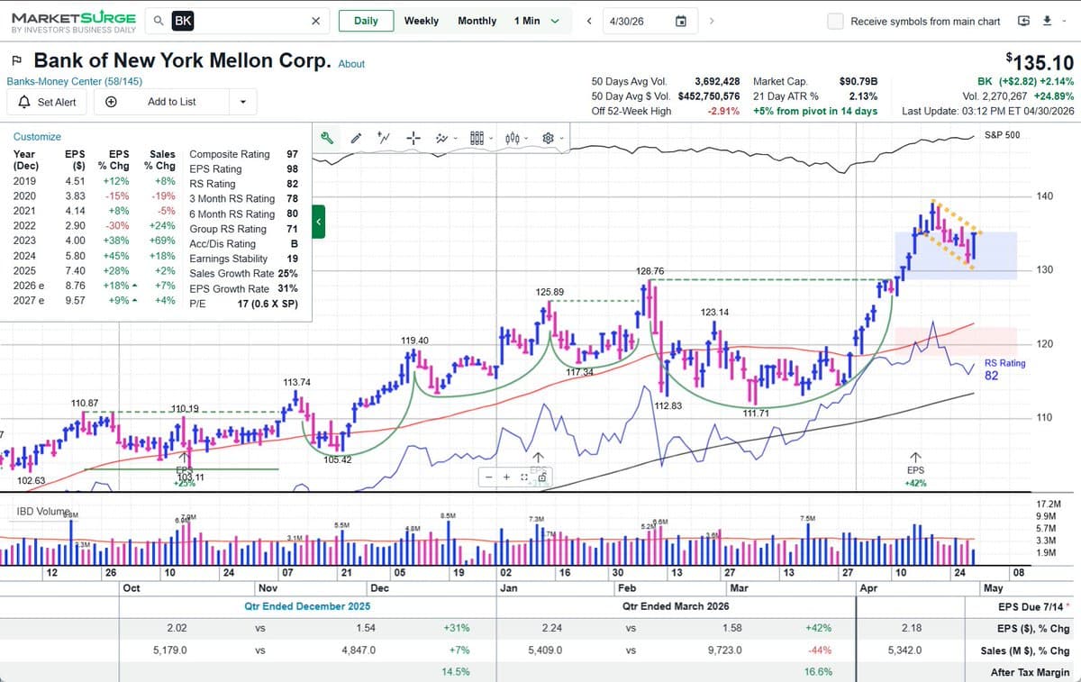Collapse the data panel with green arrow
1081x682 pixels.
click(318, 221)
